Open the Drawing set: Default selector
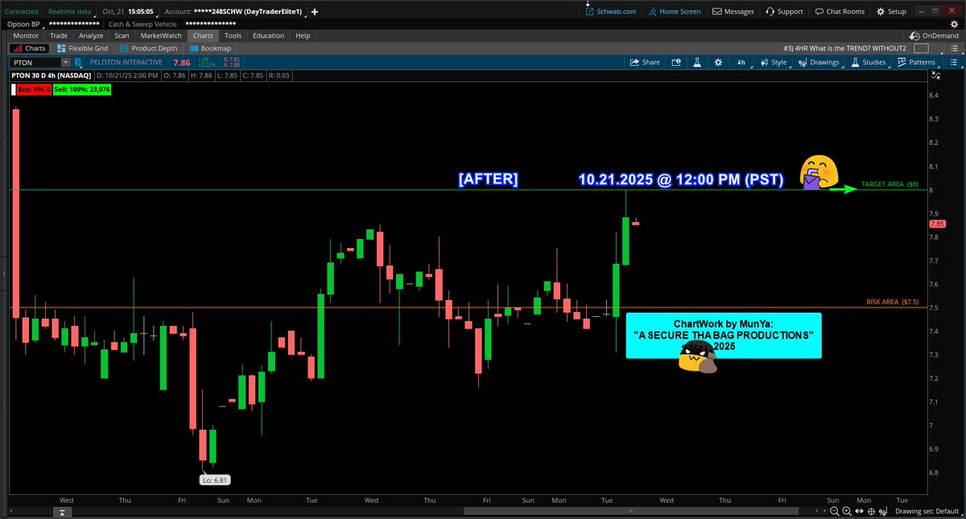Viewport: 966px width, 519px height. click(x=928, y=512)
